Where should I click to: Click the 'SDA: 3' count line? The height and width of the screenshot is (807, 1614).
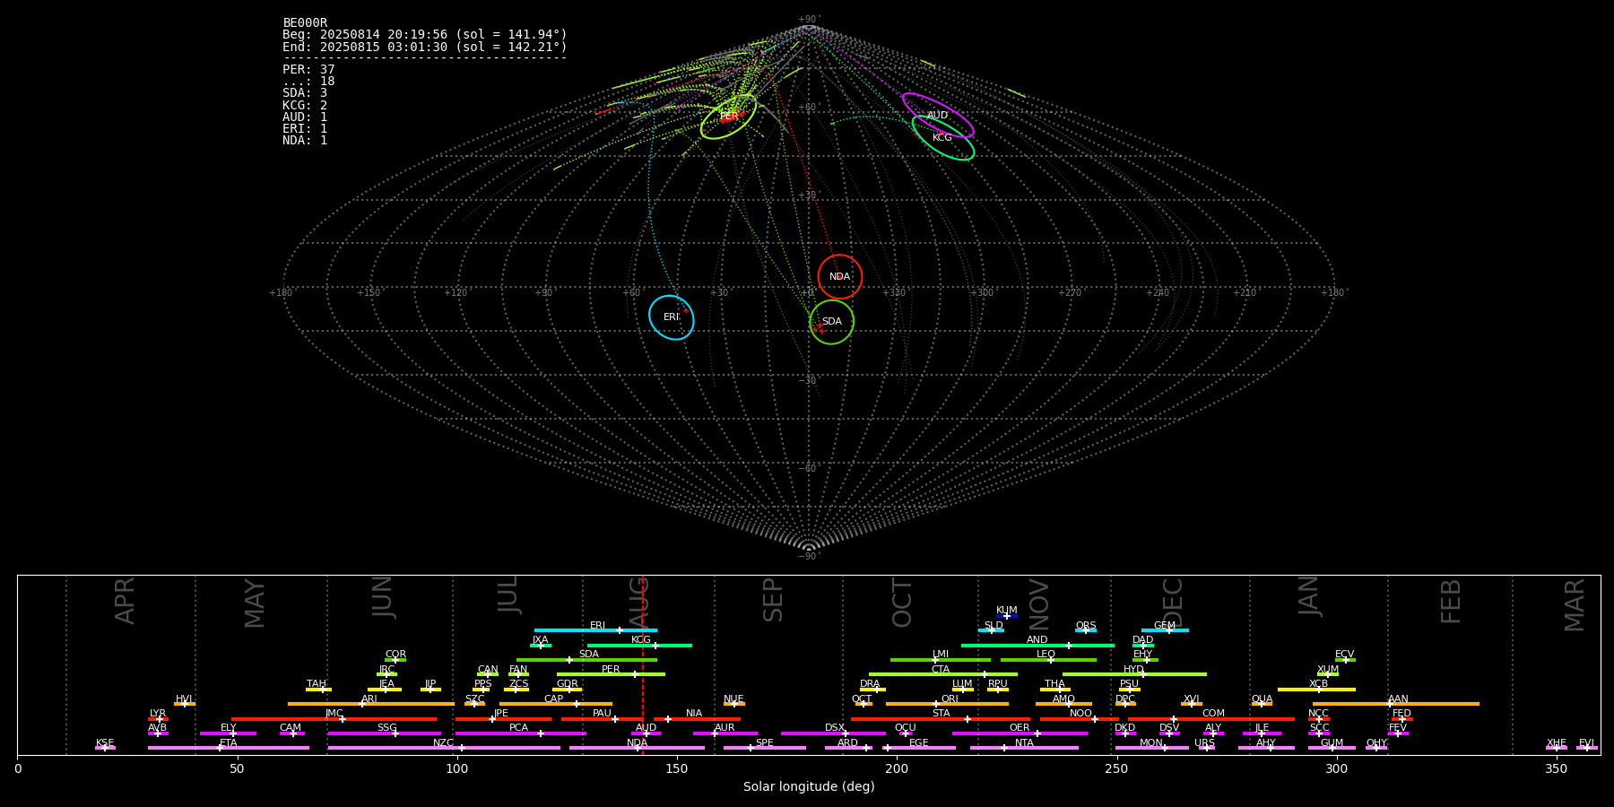(305, 92)
